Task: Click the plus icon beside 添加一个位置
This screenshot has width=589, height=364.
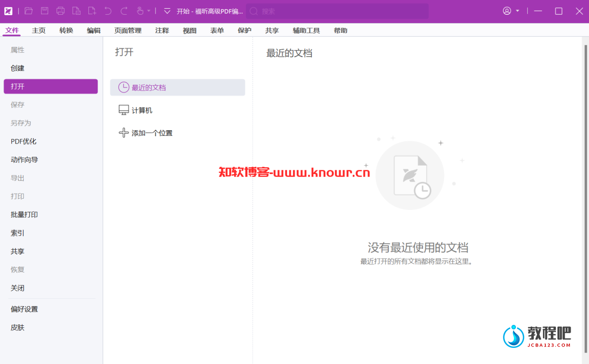Action: 124,133
